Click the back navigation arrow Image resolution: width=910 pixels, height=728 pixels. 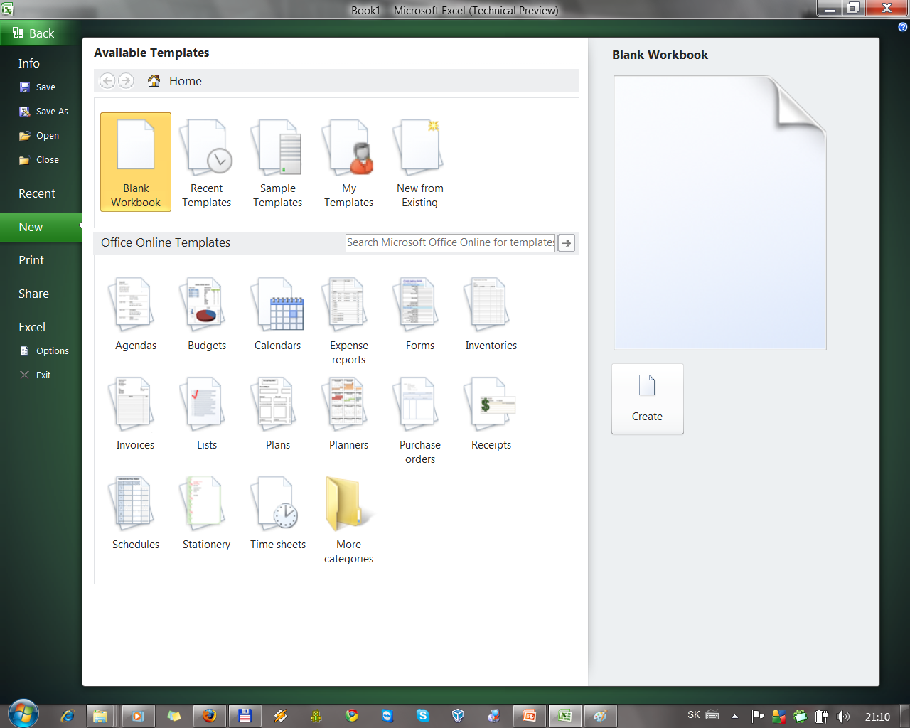[107, 81]
